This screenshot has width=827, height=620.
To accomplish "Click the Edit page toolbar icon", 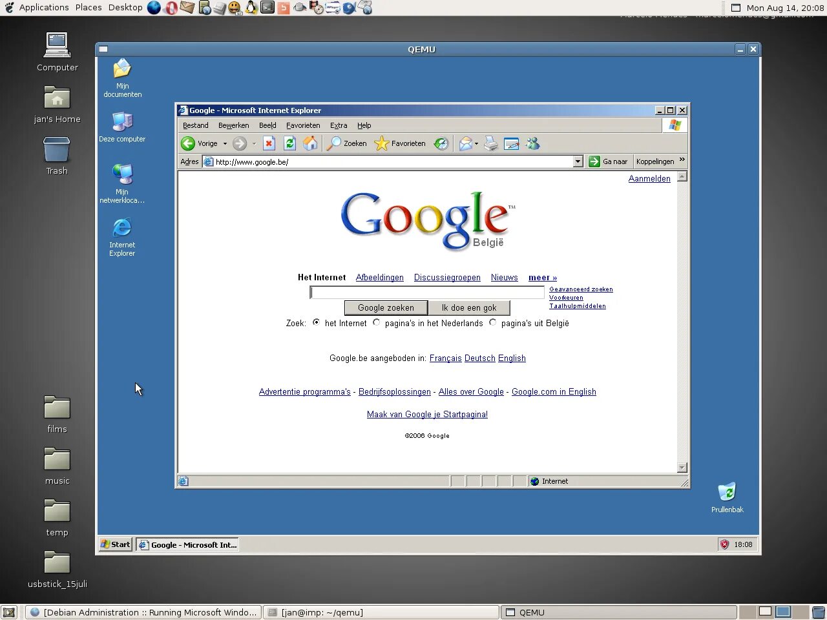I will click(x=512, y=143).
